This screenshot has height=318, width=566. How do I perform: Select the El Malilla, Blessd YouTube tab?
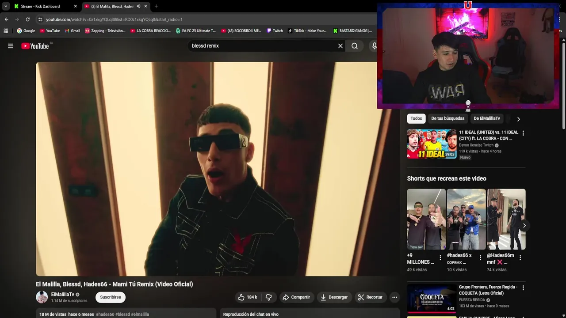point(112,6)
